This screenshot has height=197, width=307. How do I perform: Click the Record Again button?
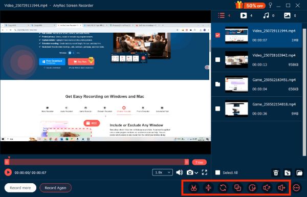55,188
